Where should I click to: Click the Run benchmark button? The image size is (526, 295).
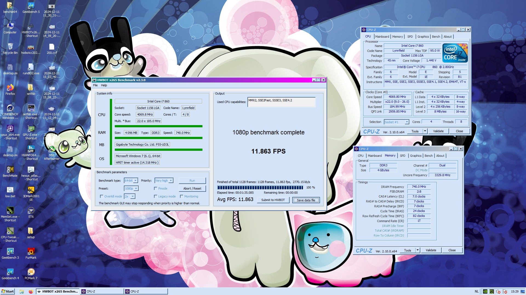[192, 181]
